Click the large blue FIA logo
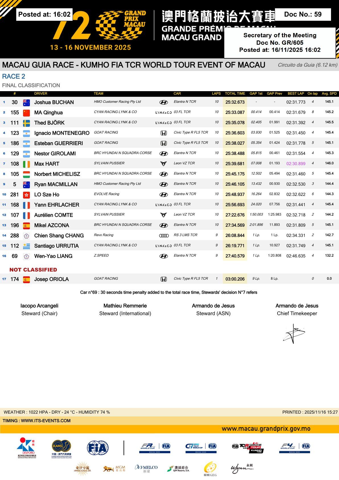The width and height of the screenshot is (339, 480). tap(97, 448)
